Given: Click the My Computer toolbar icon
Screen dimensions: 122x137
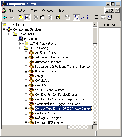Looking at the screenshot, I should pyautogui.click(x=110, y=17).
